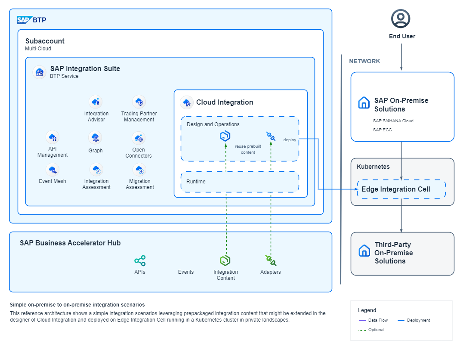
Task: Click the Integration Assessment icon
Action: 96,170
